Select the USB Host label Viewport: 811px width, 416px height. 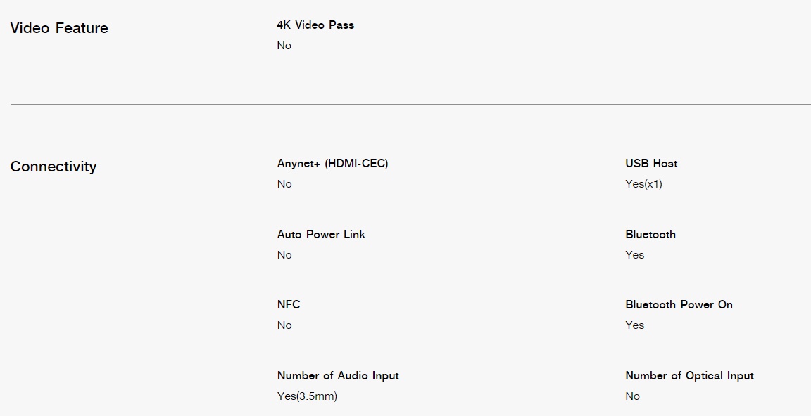click(x=651, y=164)
